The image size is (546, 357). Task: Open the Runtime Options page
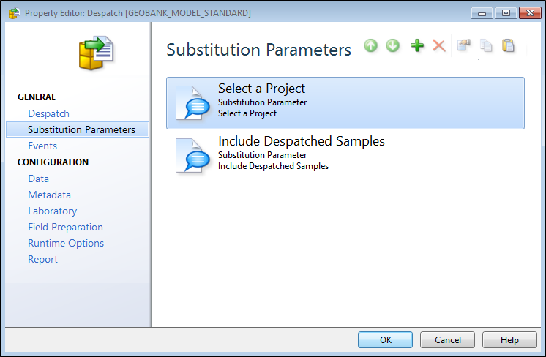click(66, 243)
